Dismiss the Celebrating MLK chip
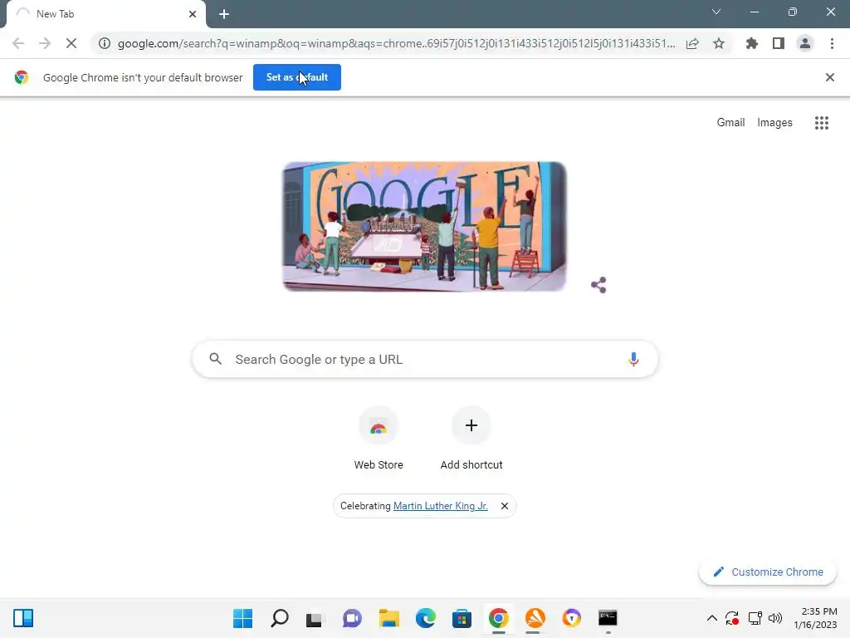The image size is (850, 638). [504, 506]
